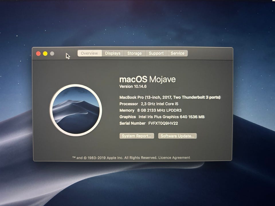Open the Storage tab
This screenshot has width=275, height=206.
135,53
